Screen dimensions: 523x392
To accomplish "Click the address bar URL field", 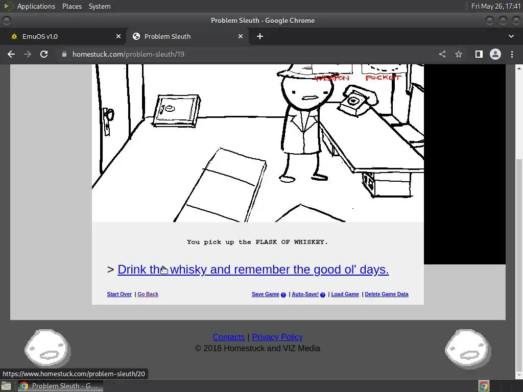I will point(247,54).
